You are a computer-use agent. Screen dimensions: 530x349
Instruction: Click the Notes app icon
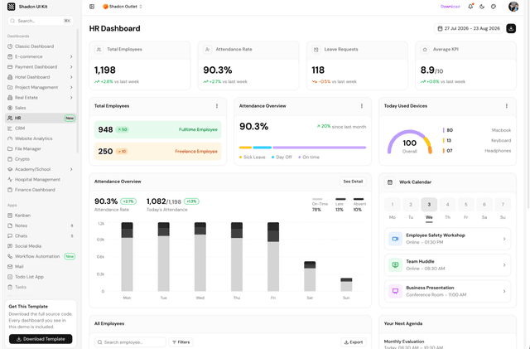(x=10, y=225)
